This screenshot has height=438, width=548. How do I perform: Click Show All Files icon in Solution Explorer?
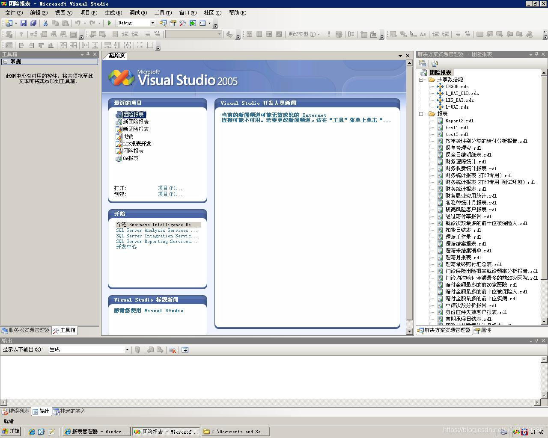[x=435, y=63]
